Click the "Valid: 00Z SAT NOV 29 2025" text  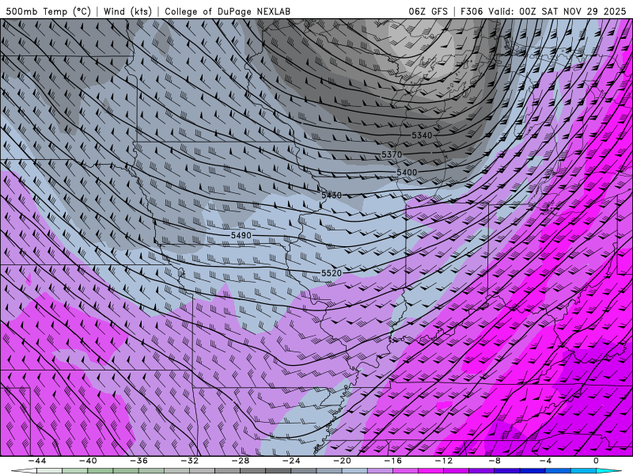559,11
